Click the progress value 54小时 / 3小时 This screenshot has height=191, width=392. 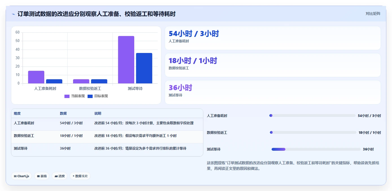point(369,116)
